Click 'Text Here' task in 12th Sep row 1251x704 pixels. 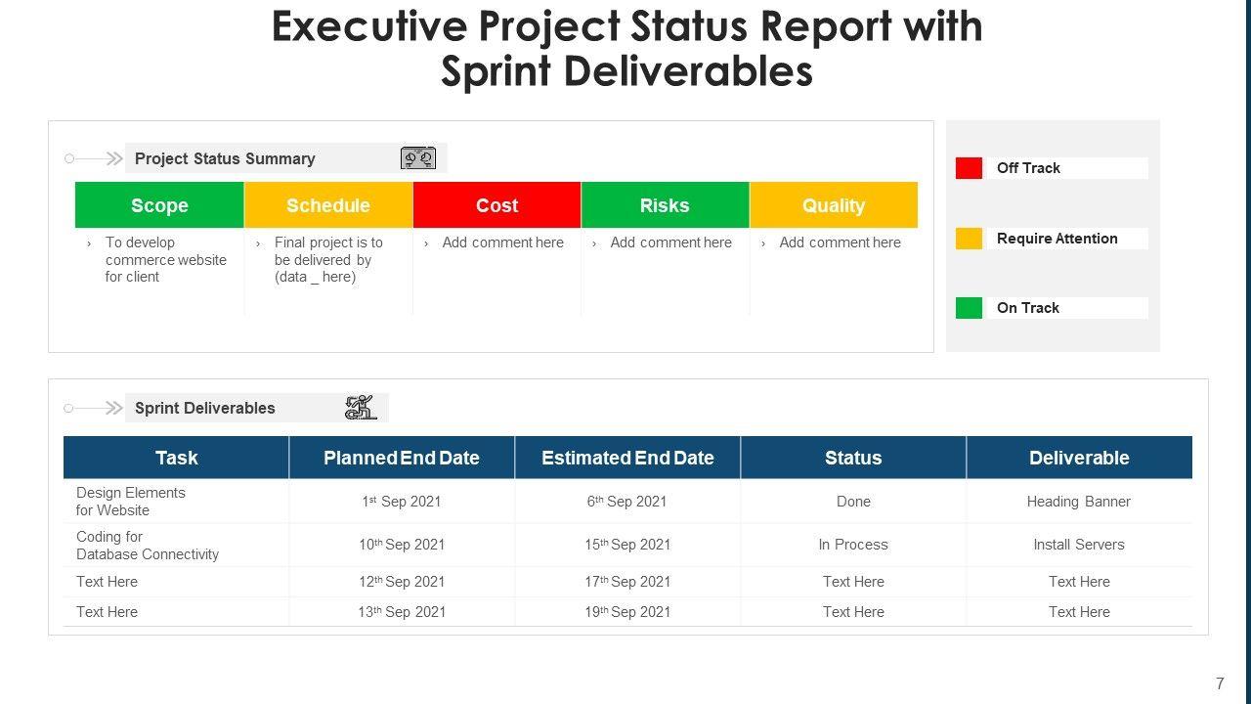[x=108, y=582]
